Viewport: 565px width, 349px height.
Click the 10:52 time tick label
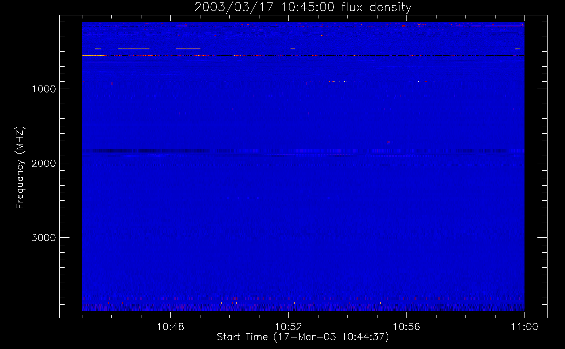(288, 327)
